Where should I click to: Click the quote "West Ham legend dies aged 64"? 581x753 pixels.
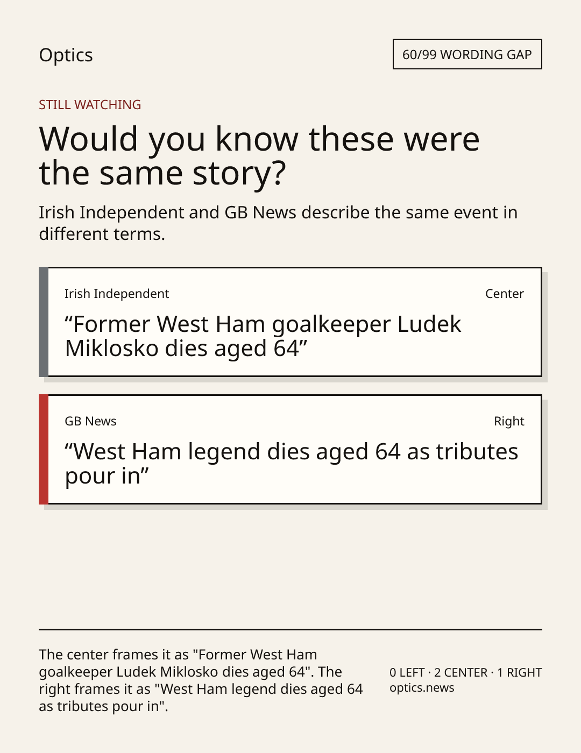pyautogui.click(x=233, y=452)
